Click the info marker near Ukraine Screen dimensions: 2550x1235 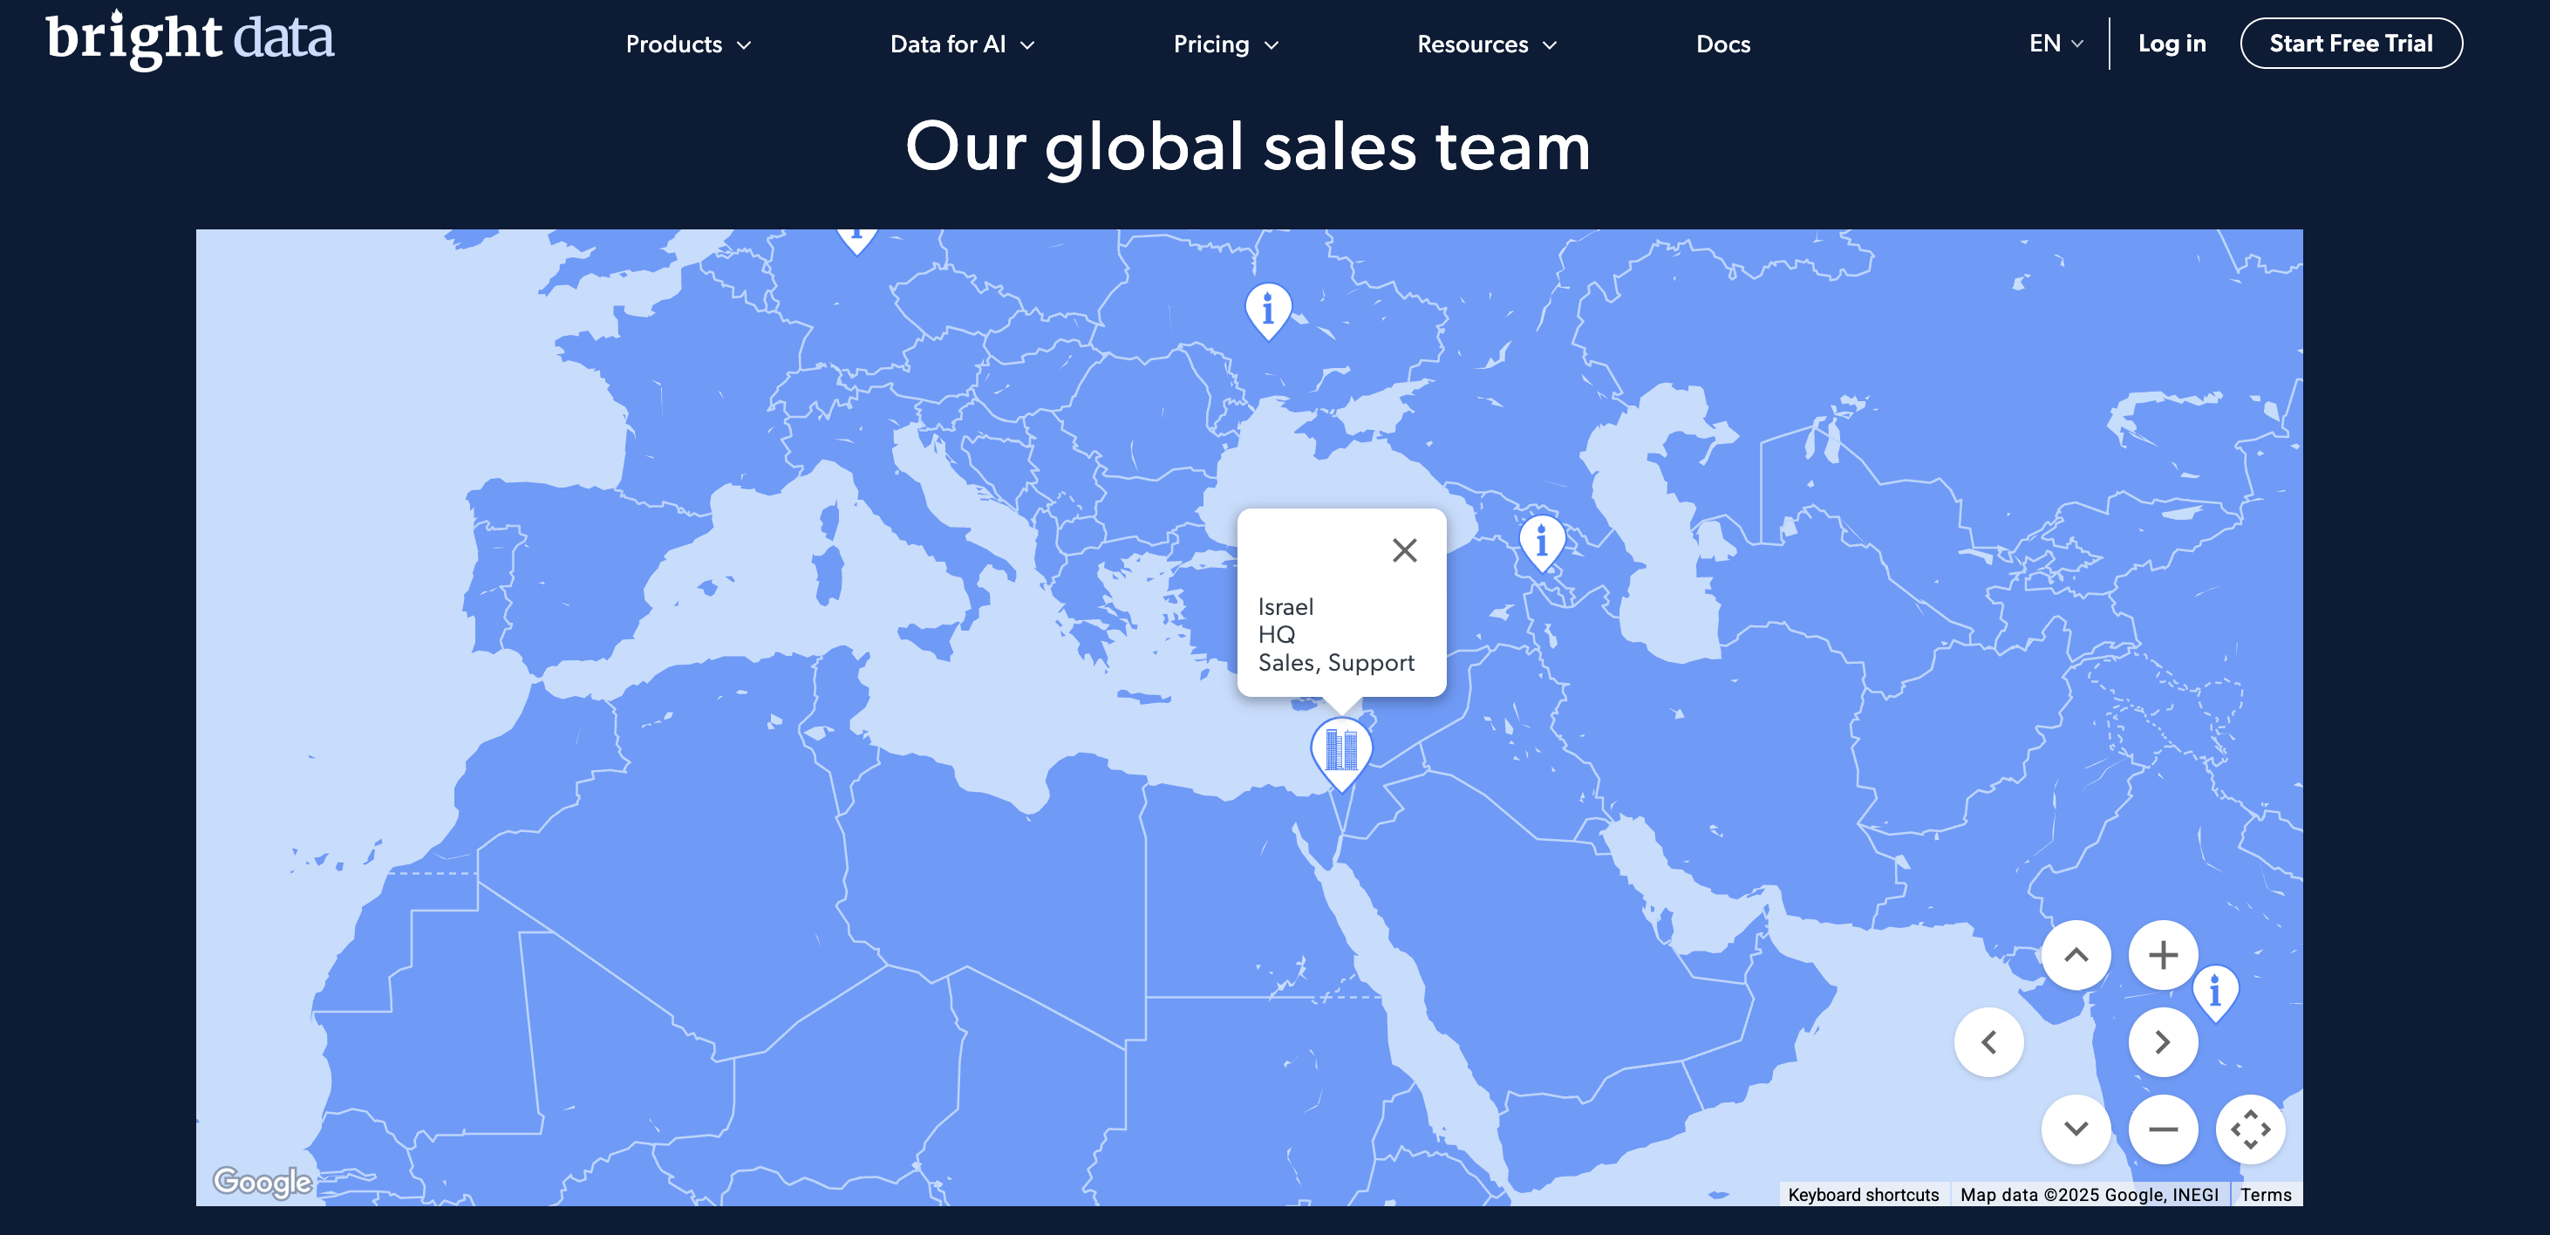coord(1267,309)
